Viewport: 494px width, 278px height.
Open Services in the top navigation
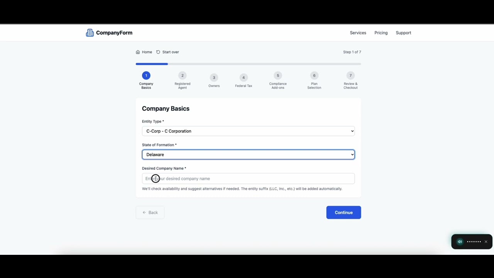[358, 33]
